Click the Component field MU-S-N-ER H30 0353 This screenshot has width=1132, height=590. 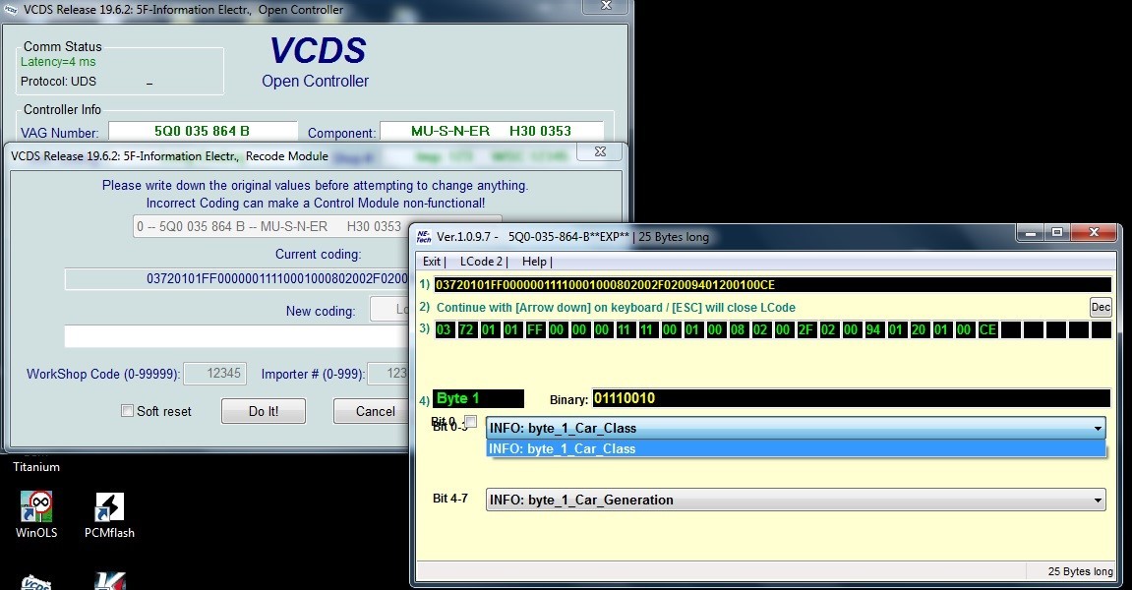pyautogui.click(x=491, y=131)
